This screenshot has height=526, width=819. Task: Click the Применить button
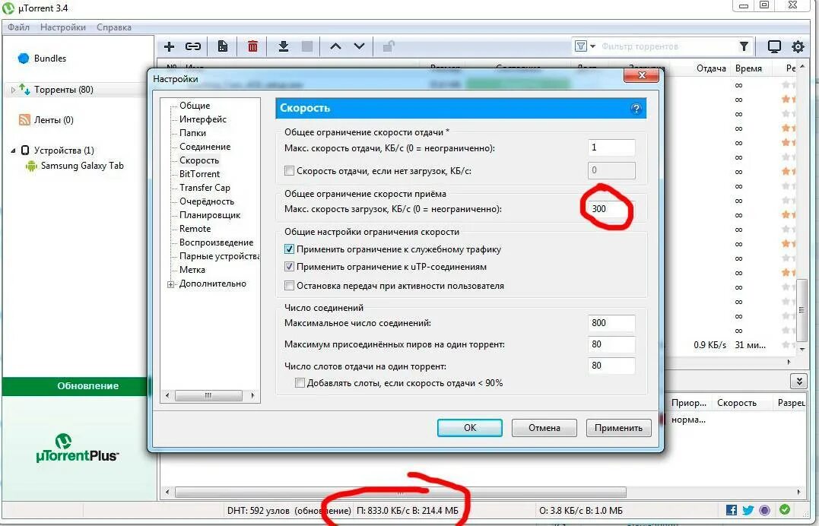(x=618, y=427)
